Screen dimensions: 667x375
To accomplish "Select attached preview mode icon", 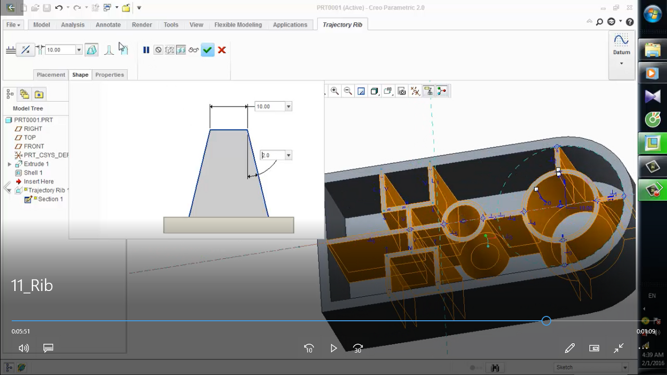I will pos(181,50).
